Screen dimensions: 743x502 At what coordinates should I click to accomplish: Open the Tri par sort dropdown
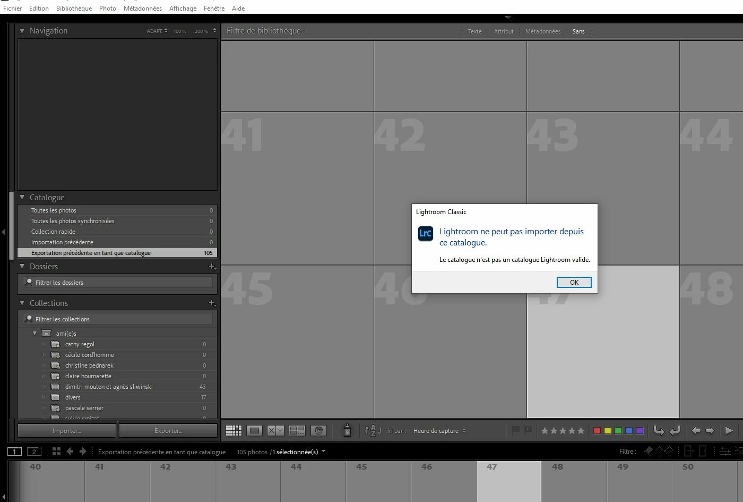[439, 431]
